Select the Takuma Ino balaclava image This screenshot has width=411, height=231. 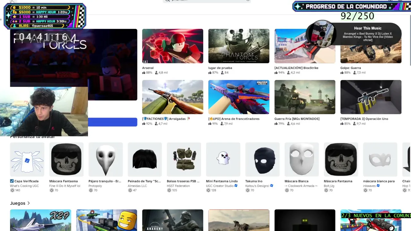262,159
